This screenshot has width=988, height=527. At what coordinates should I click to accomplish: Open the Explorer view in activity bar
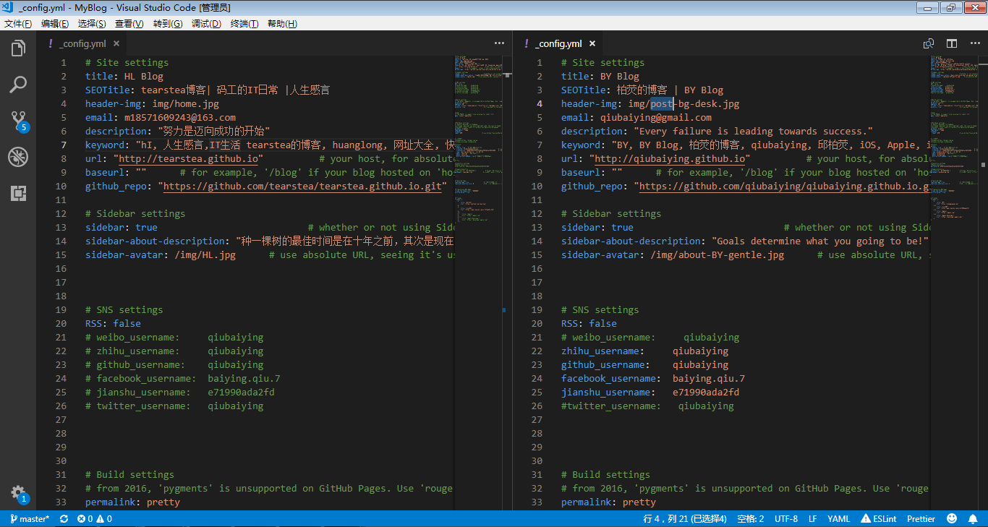(18, 48)
